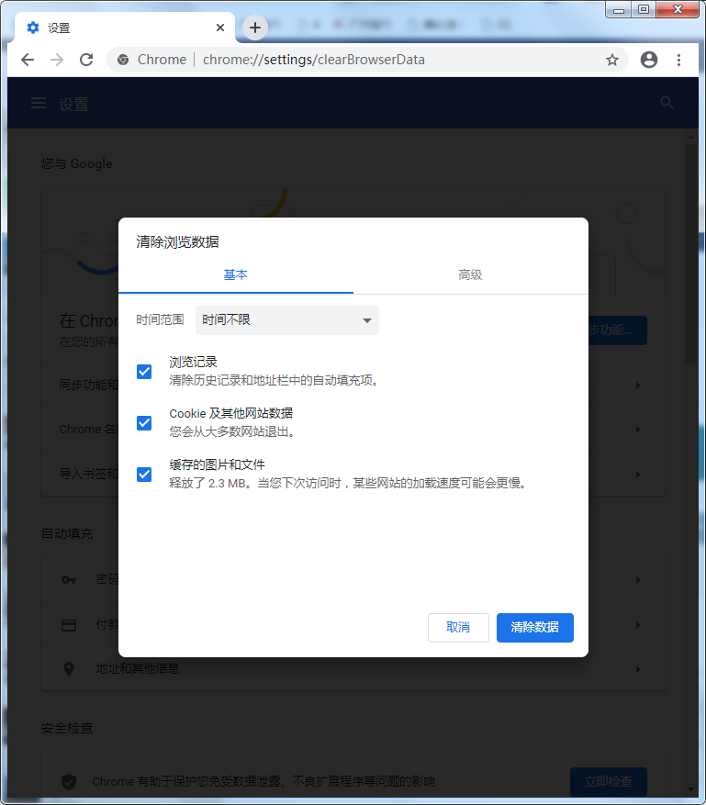Click the 取消 button
The image size is (706, 805).
coord(458,627)
